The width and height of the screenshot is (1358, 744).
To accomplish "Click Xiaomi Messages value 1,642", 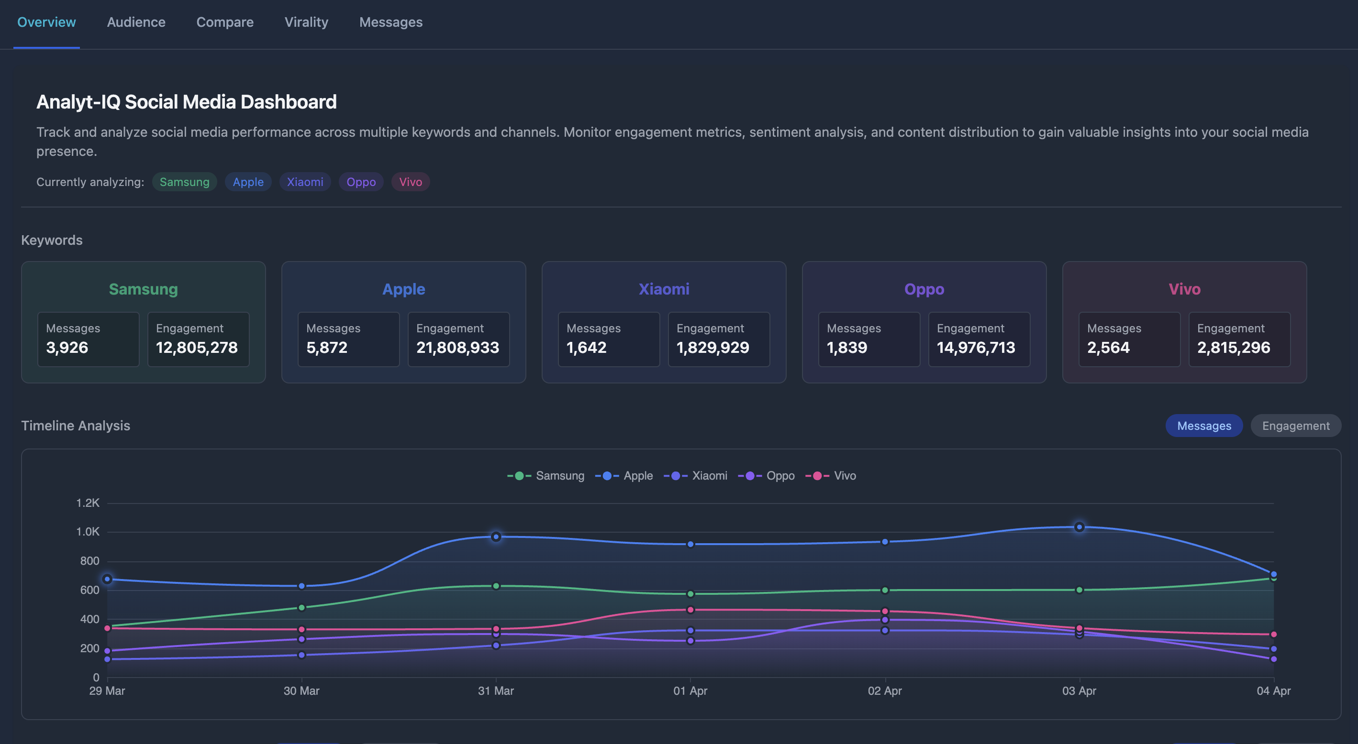I will [x=586, y=348].
